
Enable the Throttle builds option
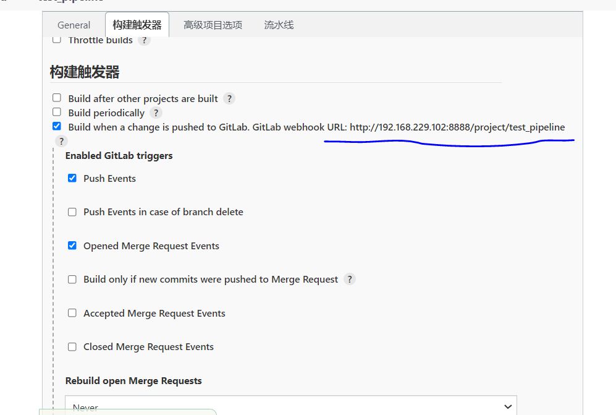point(56,38)
